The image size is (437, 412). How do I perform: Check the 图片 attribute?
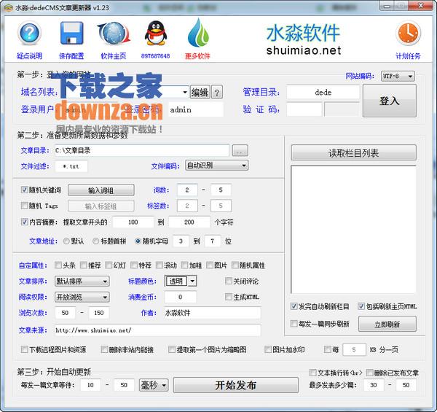click(x=210, y=265)
